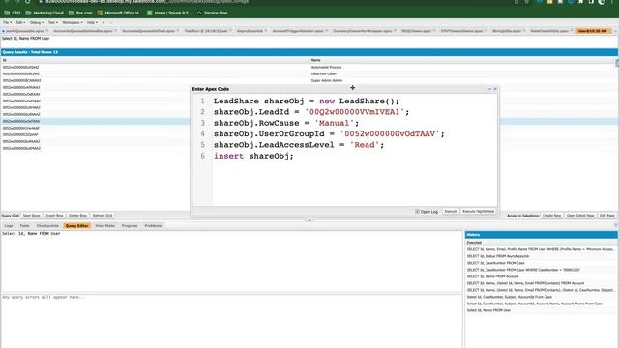Close the Enter Apex Code dialog
The height and width of the screenshot is (348, 619).
(x=495, y=89)
